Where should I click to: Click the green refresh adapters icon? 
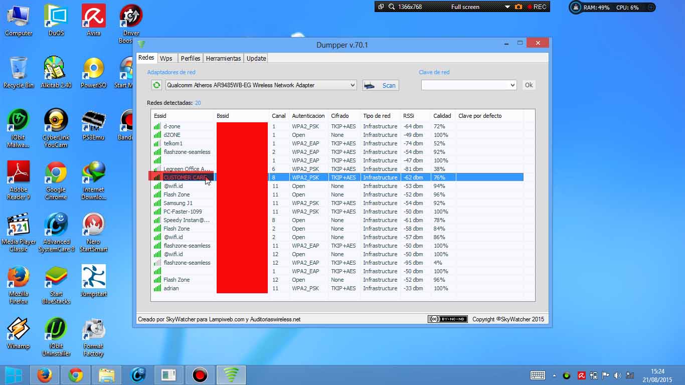[156, 85]
